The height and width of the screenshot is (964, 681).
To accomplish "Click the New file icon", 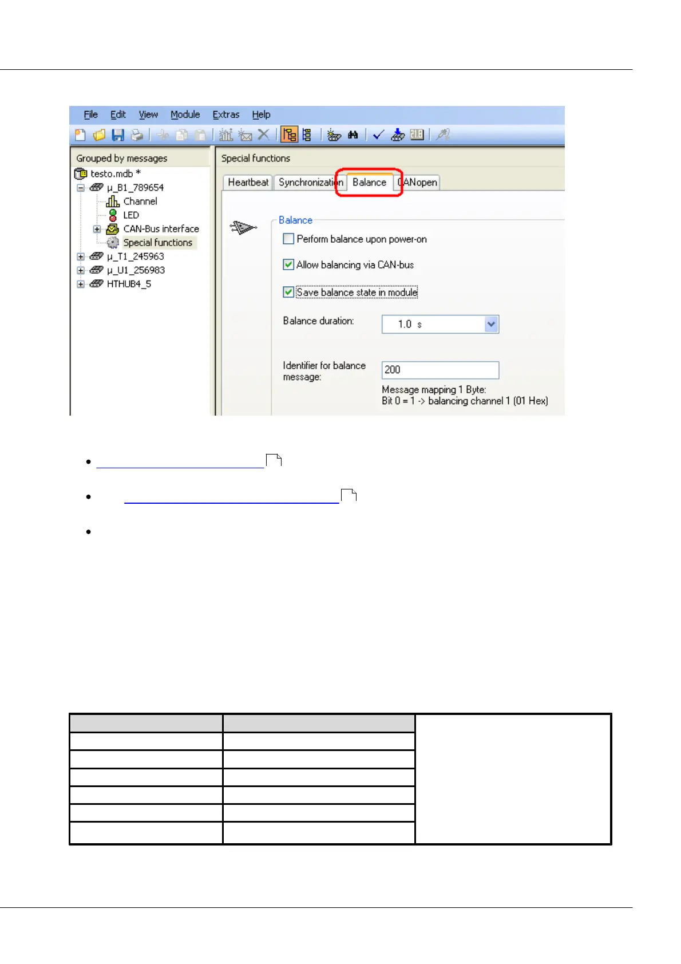I will click(80, 135).
